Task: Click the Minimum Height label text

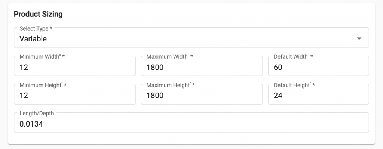Action: [x=43, y=85]
